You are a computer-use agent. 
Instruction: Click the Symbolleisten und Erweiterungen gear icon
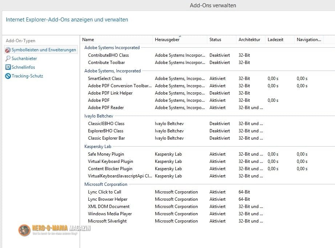[8, 50]
